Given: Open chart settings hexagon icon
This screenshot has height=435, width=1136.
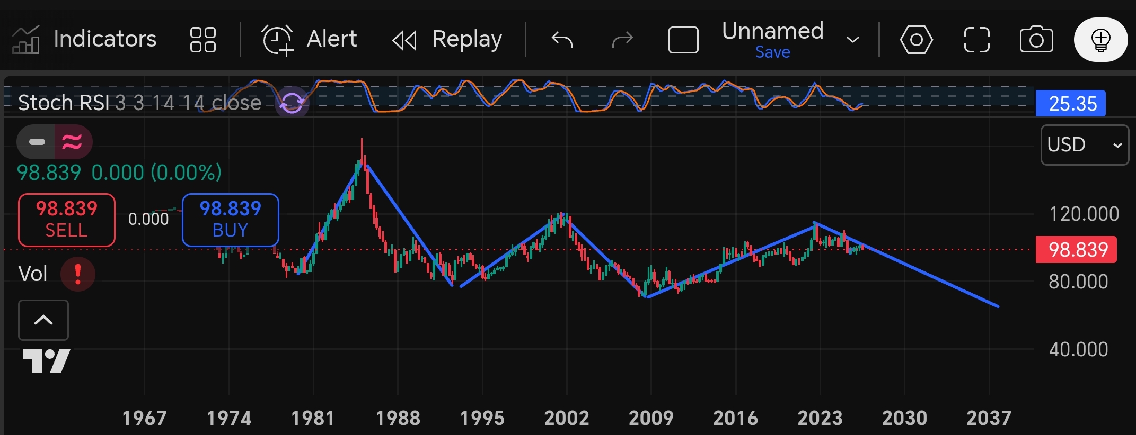Looking at the screenshot, I should 916,40.
